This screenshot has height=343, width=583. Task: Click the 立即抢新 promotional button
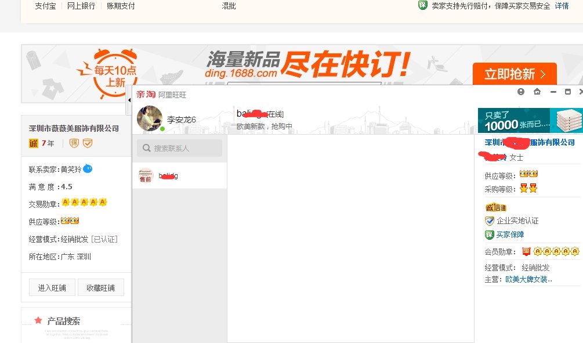point(513,74)
